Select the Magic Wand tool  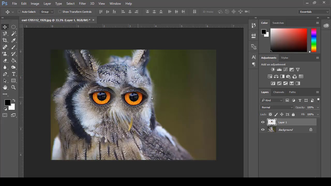[13, 34]
